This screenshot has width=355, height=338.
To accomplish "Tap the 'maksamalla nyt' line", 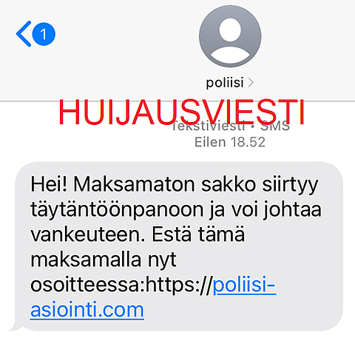I will (104, 260).
